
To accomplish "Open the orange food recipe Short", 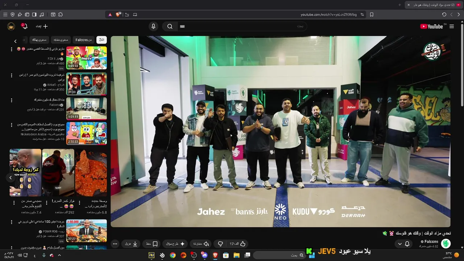I will point(91,173).
